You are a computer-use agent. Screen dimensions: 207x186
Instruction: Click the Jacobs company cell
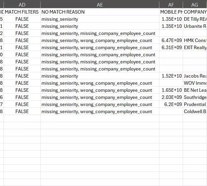pyautogui.click(x=195, y=76)
